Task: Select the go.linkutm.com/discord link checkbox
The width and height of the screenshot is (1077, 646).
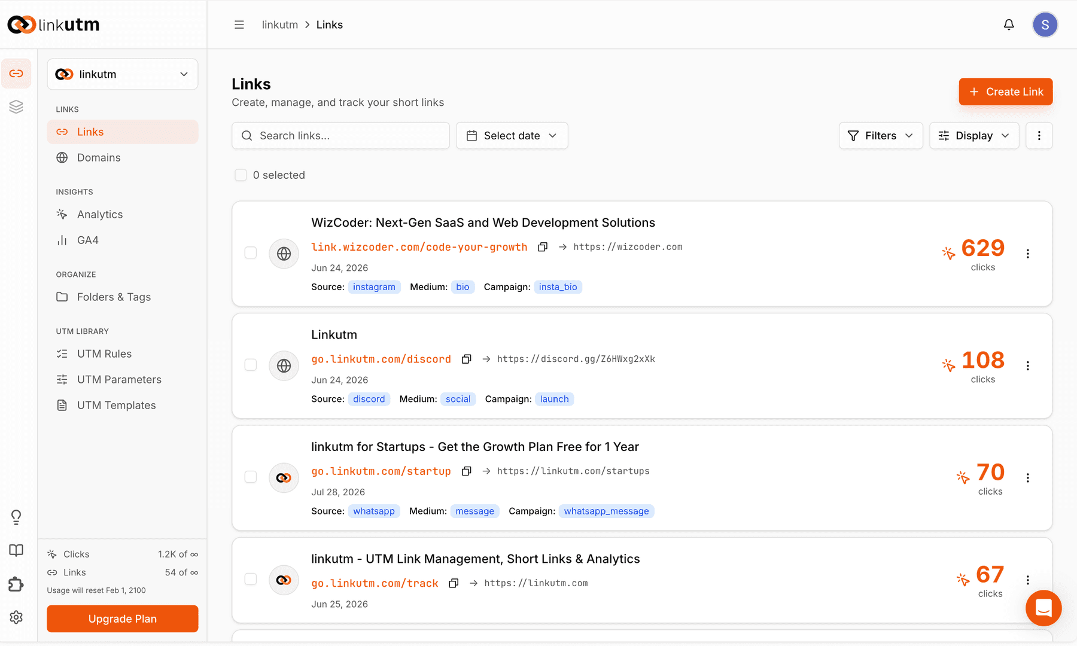Action: [x=251, y=365]
